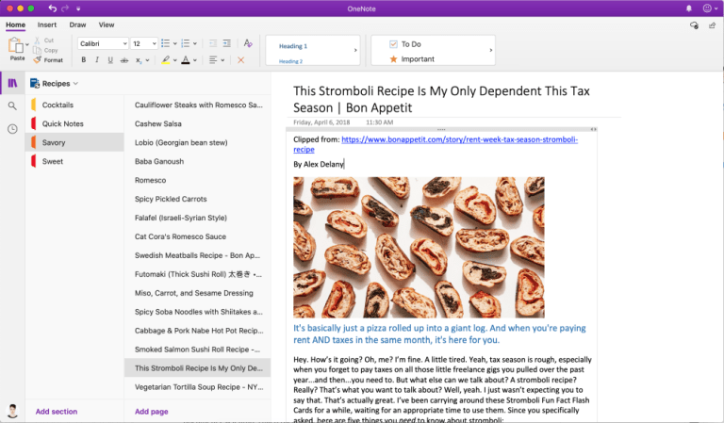
Task: Open the smiley feedback menu
Action: 710,8
